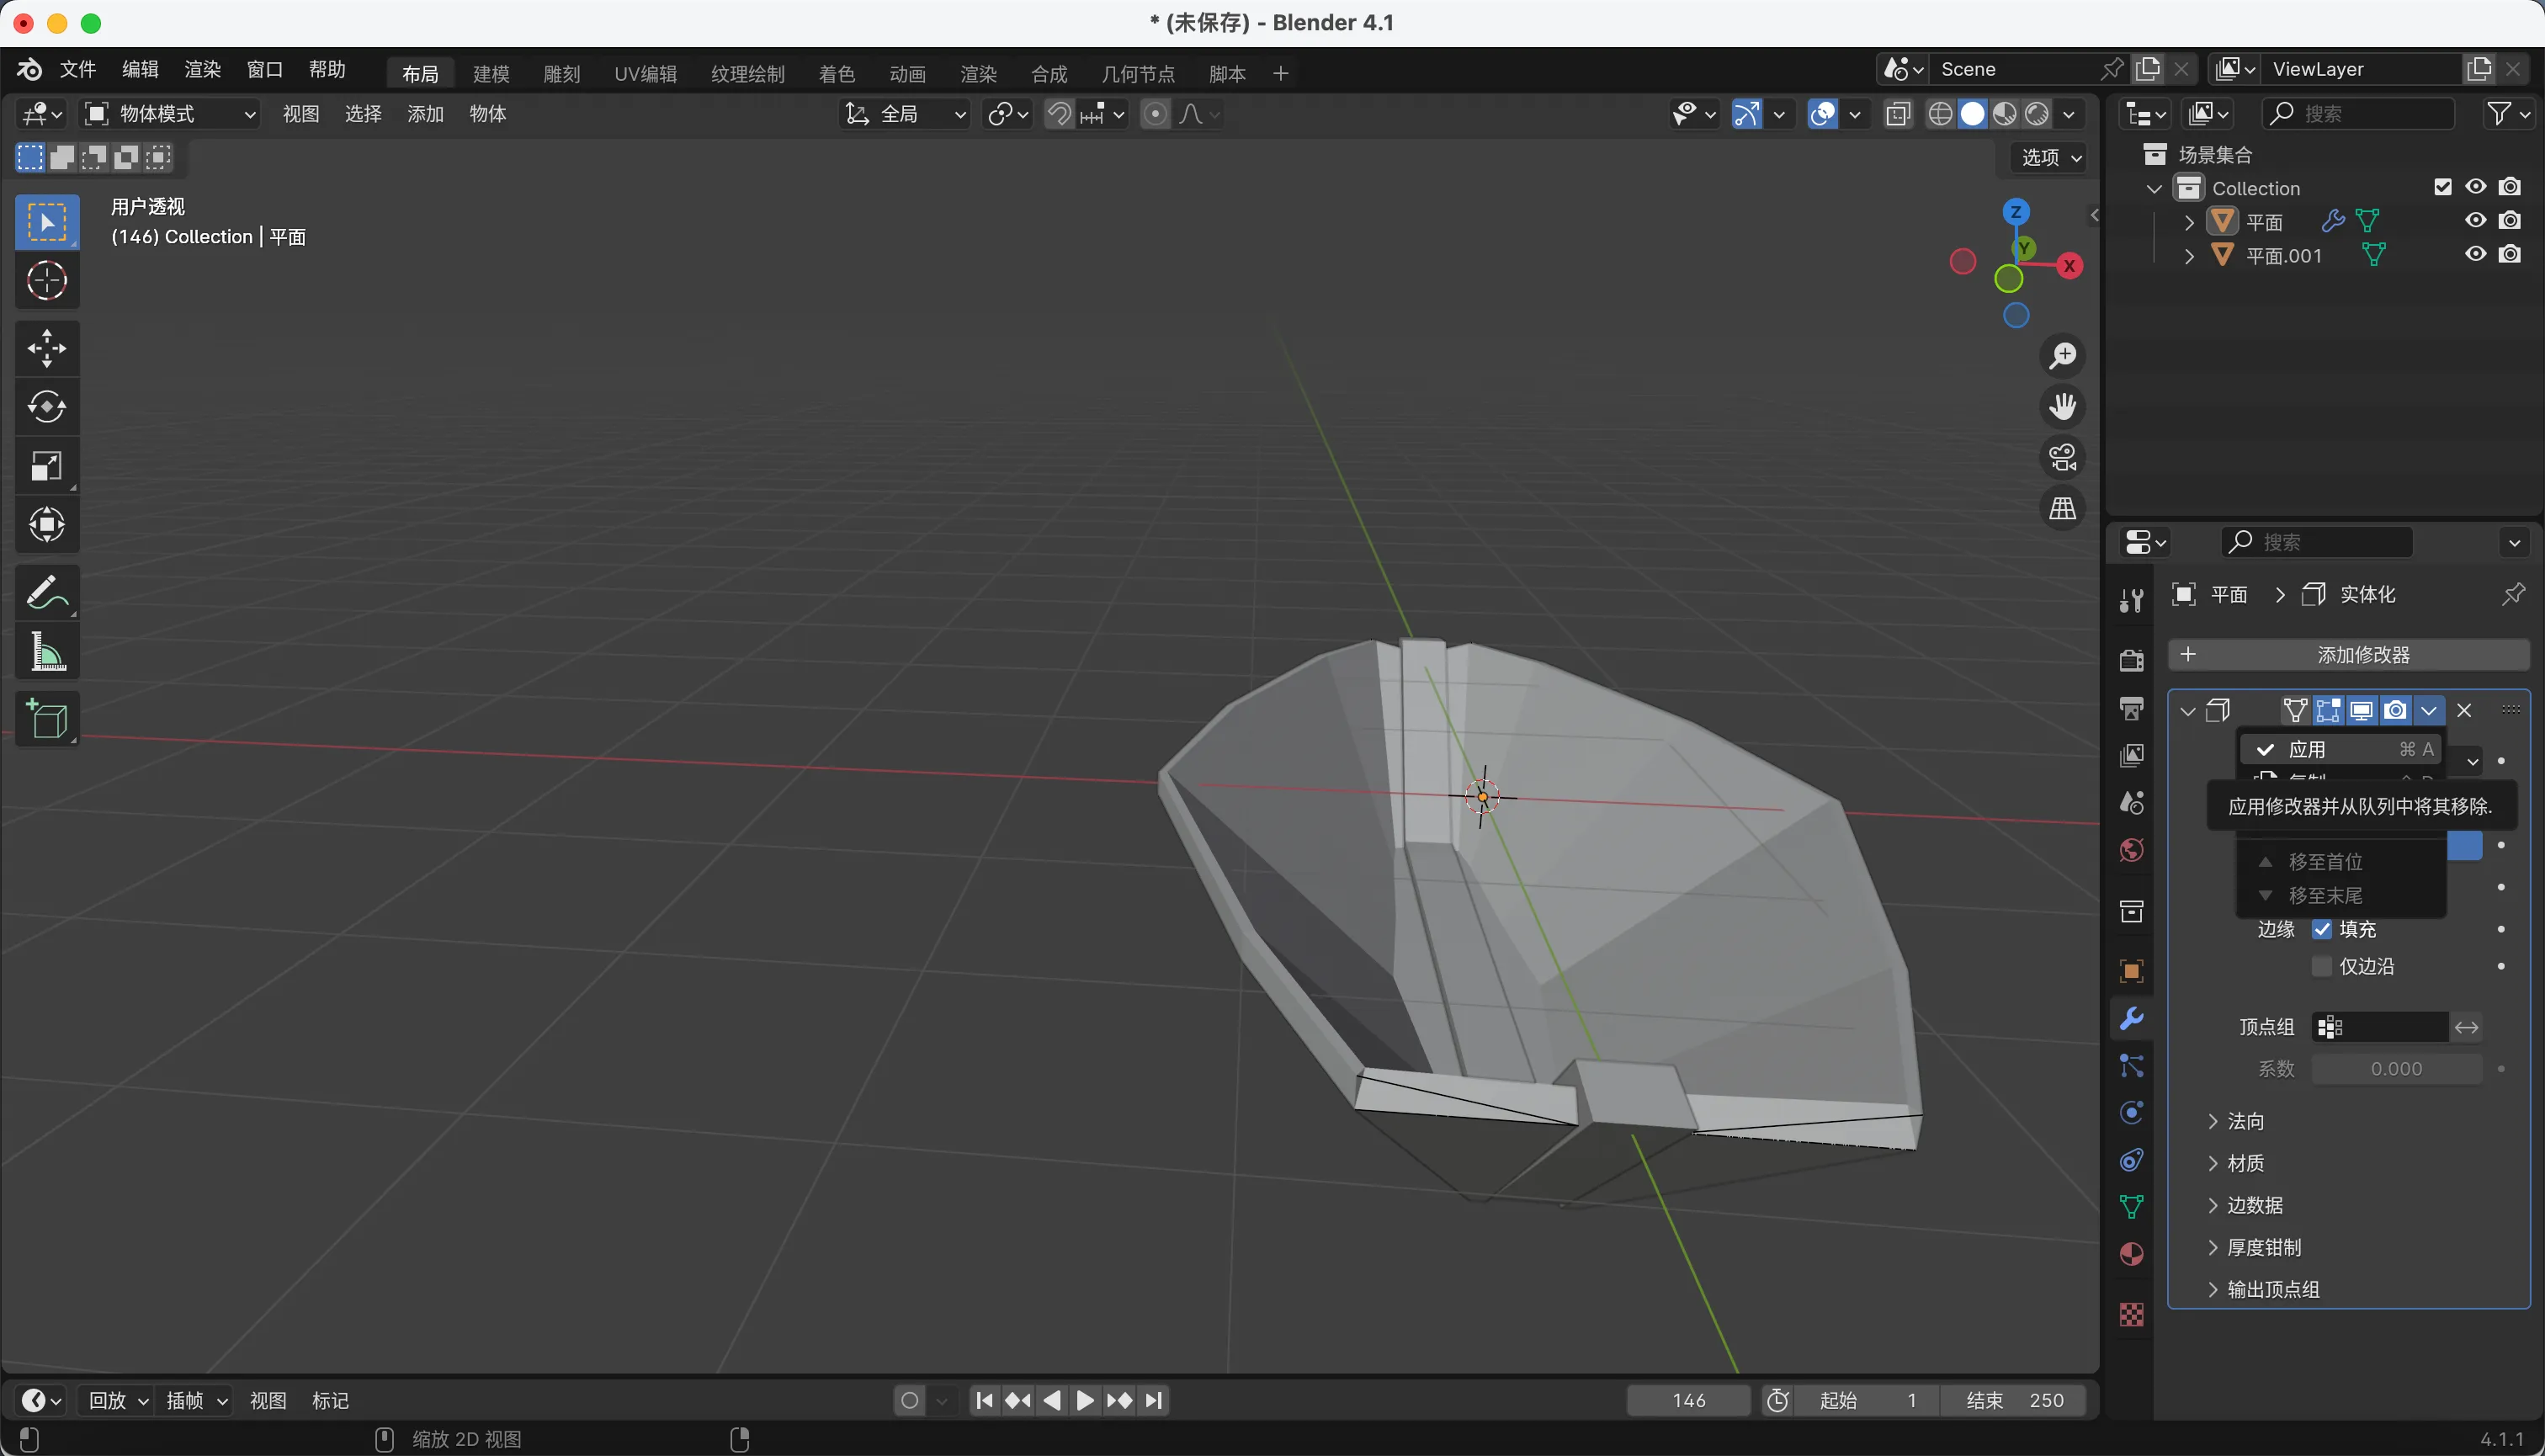Select the Rotate tool
This screenshot has width=2545, height=1456.
[x=46, y=407]
